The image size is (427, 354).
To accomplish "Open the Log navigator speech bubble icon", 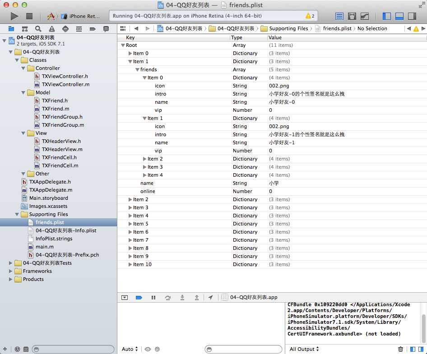I will click(106, 28).
